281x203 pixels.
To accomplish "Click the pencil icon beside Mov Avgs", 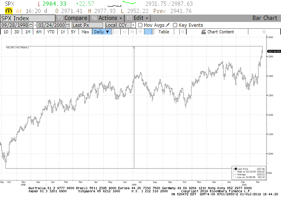I will point(168,25).
